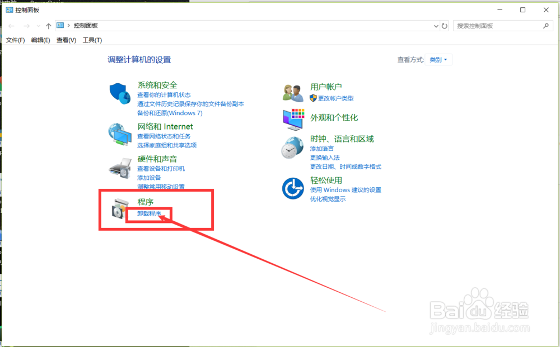
Task: Open the Ease of Access icon
Action: 293,188
